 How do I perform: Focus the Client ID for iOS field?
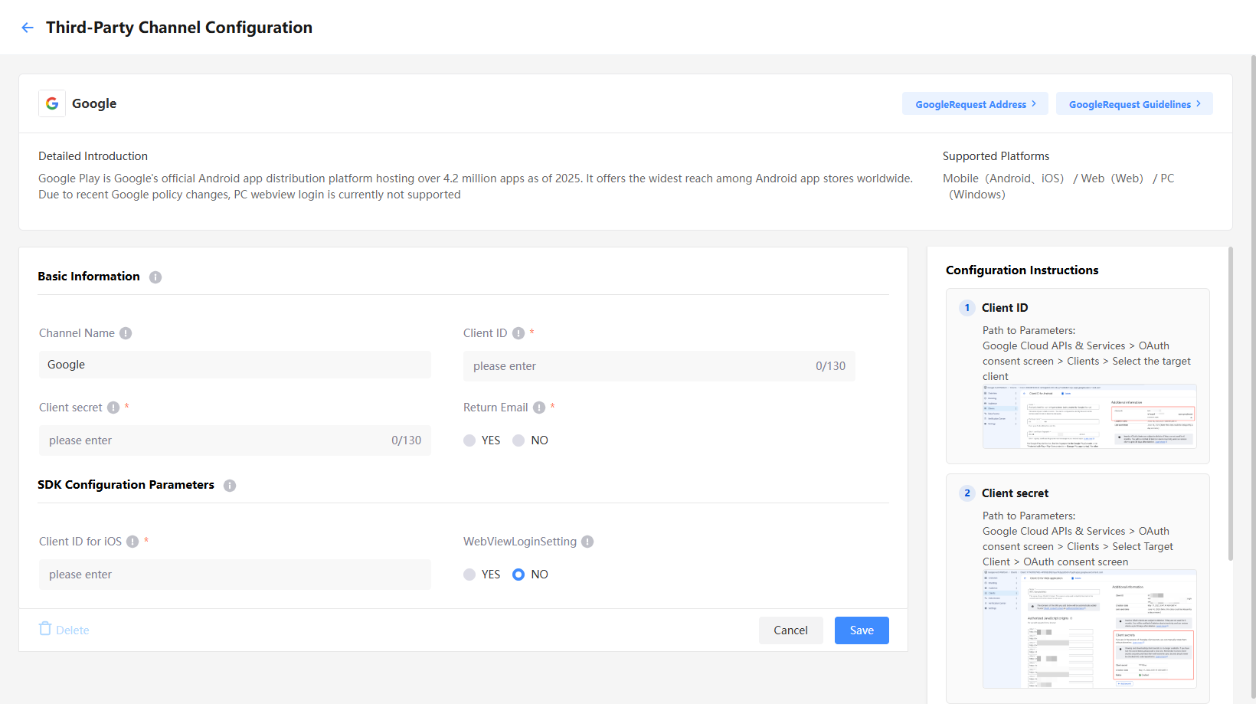tap(235, 575)
